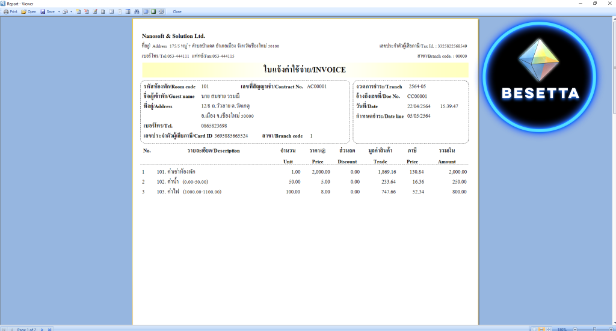
Task: Close the report viewer with Close button
Action: click(x=177, y=11)
